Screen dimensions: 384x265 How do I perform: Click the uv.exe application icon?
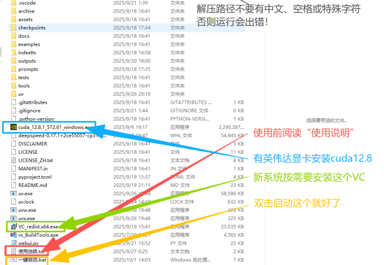(x=13, y=193)
